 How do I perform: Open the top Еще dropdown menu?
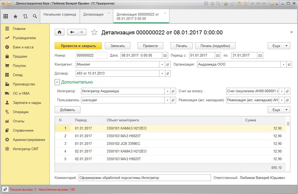(279, 46)
